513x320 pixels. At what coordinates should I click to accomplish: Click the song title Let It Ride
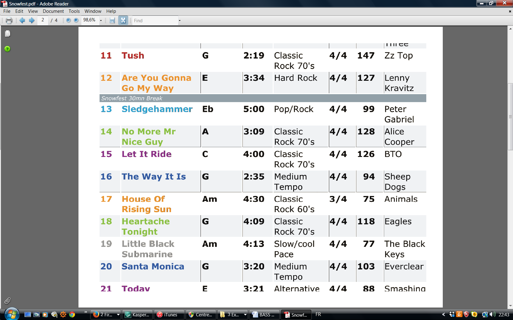coord(147,154)
